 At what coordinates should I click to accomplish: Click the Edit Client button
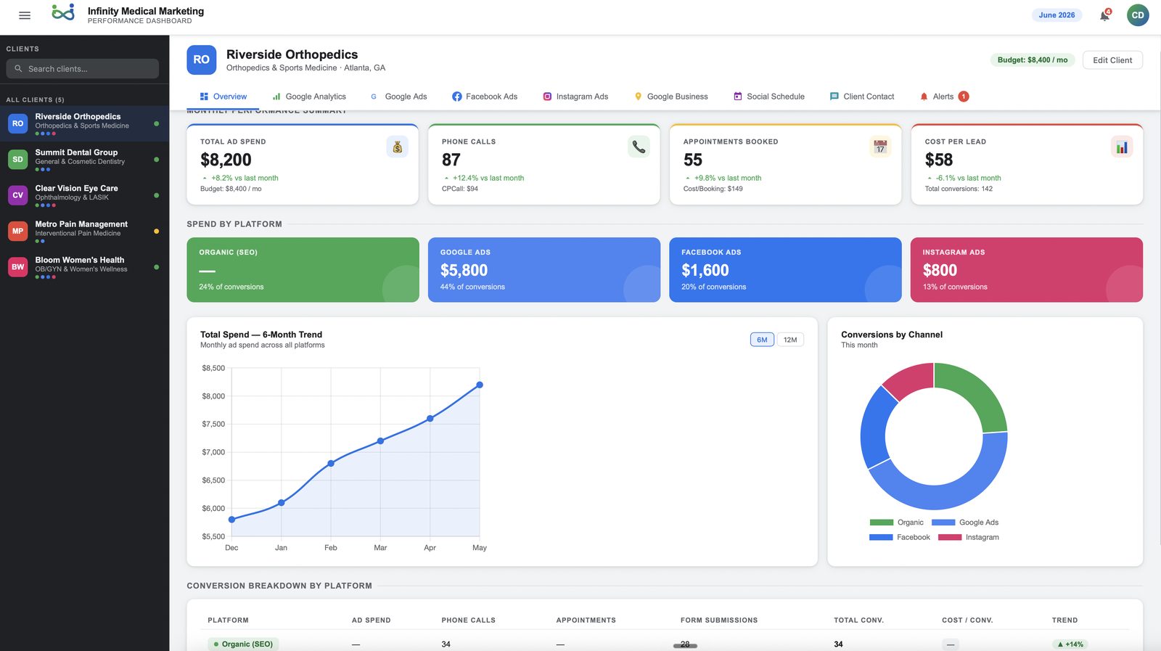click(x=1112, y=60)
